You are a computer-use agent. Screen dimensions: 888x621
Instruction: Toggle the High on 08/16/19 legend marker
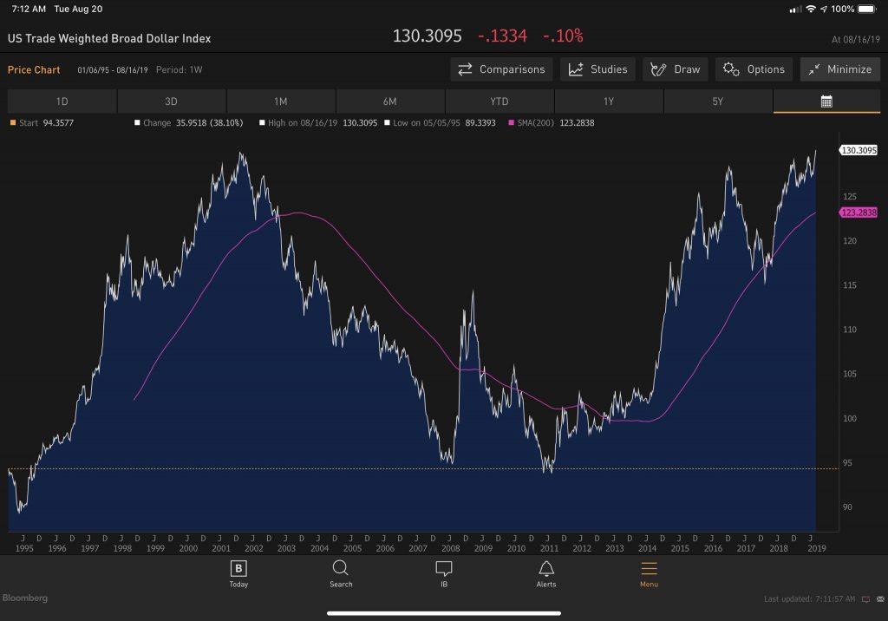262,122
